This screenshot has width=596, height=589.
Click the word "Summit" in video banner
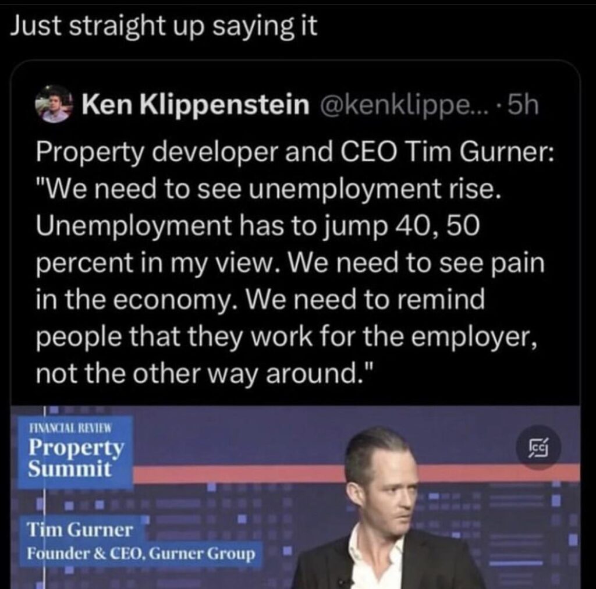tap(70, 468)
